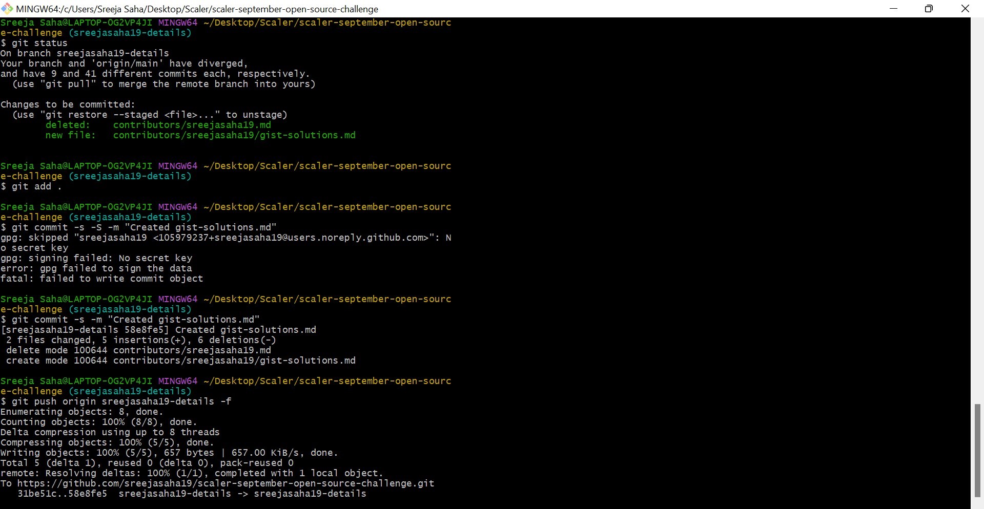
Task: Restore down the MINGW64 terminal window
Action: (x=929, y=9)
